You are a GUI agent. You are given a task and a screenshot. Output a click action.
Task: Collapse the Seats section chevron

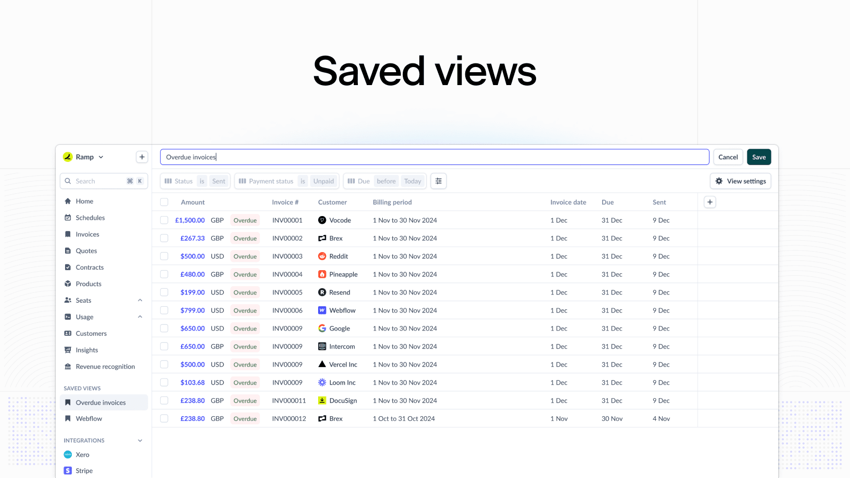coord(140,300)
